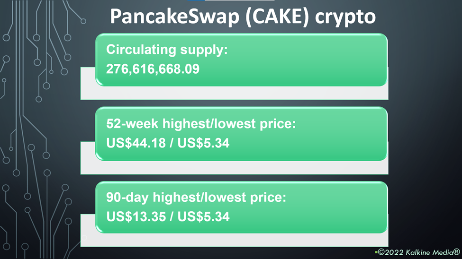Screen dimensions: 462x259
Task: Click the circuit node circle nearest the title
Action: (x=83, y=21)
